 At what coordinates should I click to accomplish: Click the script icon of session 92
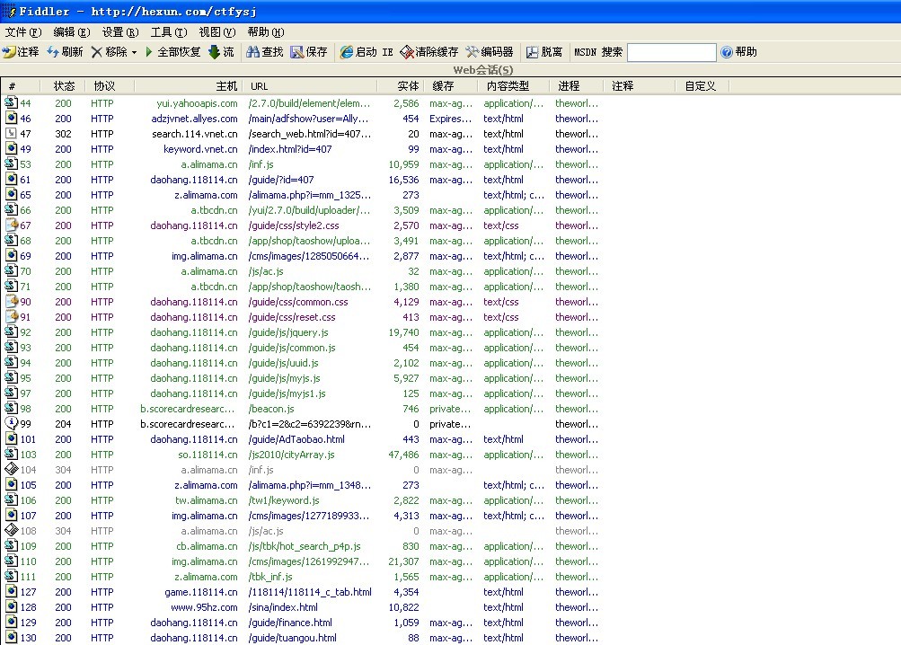coord(11,332)
